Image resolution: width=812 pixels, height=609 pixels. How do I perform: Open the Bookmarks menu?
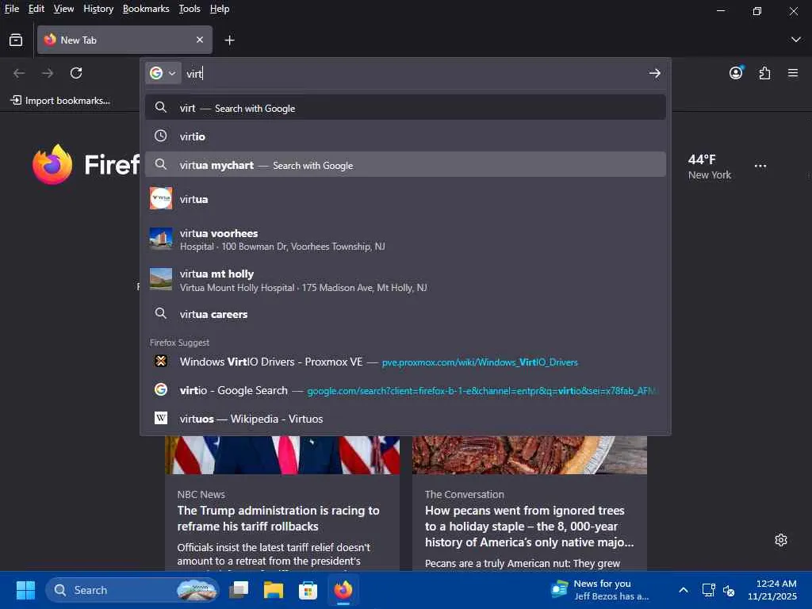(x=146, y=9)
